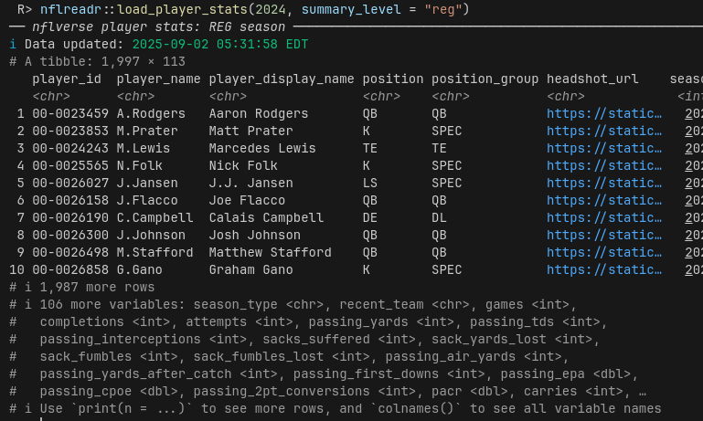The image size is (703, 421).
Task: Click the "A tibble: 1,997 × 113" text
Action: point(105,62)
